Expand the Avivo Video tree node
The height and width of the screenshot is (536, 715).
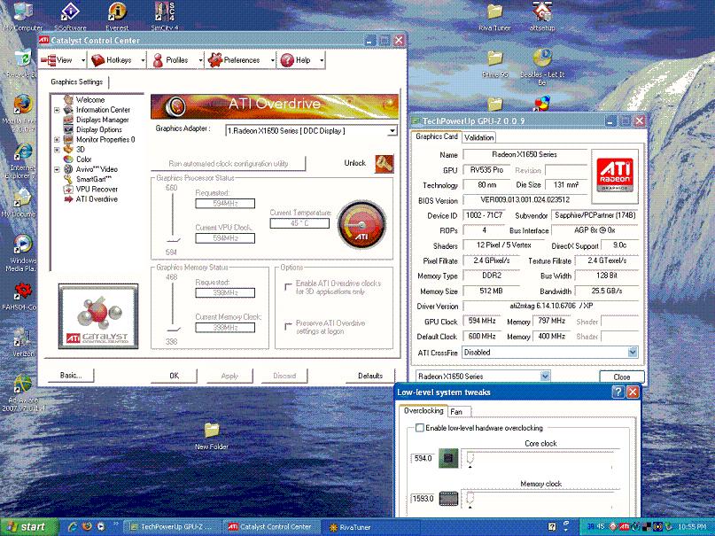click(57, 169)
